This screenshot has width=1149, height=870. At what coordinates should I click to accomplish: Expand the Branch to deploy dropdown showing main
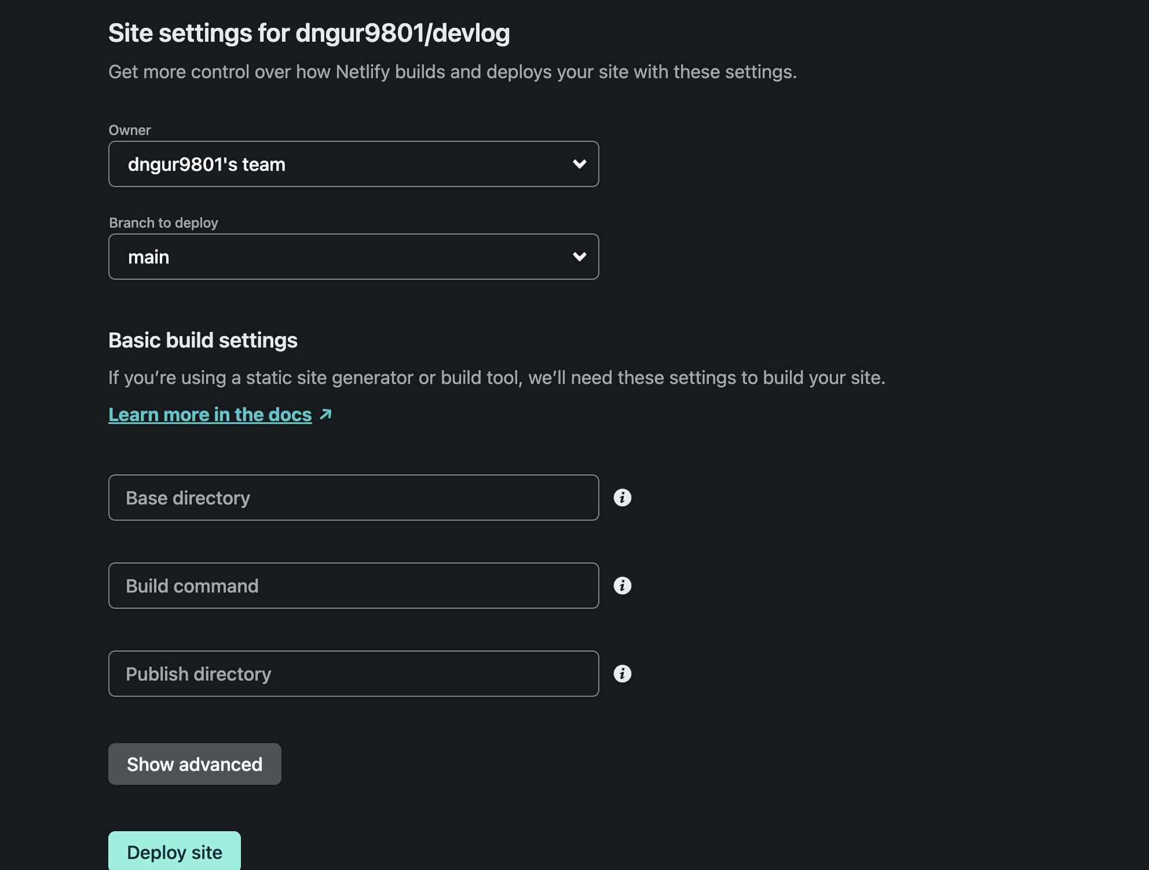click(x=347, y=257)
